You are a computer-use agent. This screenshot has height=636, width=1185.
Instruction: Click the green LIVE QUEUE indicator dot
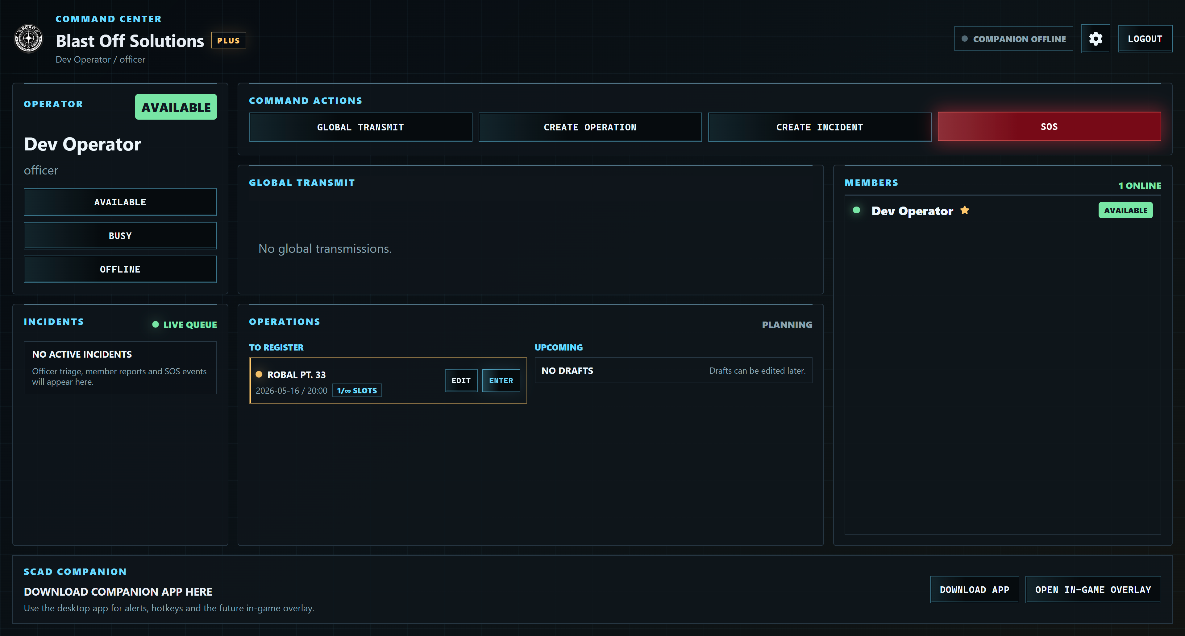[x=156, y=324]
